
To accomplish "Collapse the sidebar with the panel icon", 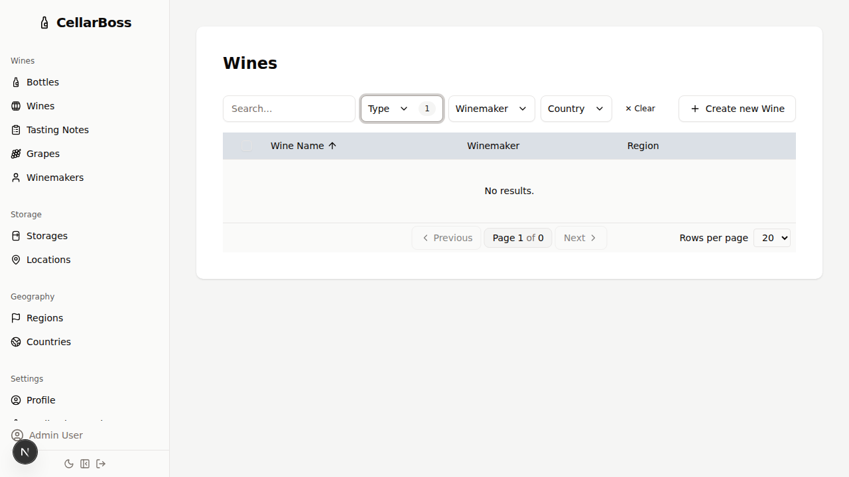I will (85, 464).
